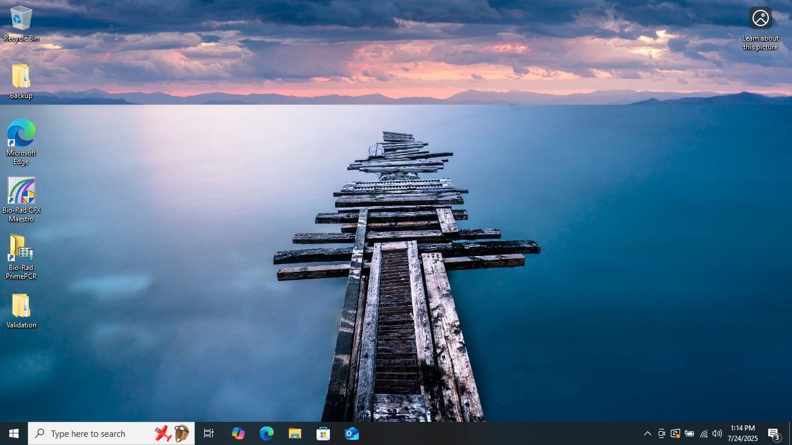Launch Microsoft Edge from the taskbar
Screen dimensions: 792x445
[267, 433]
